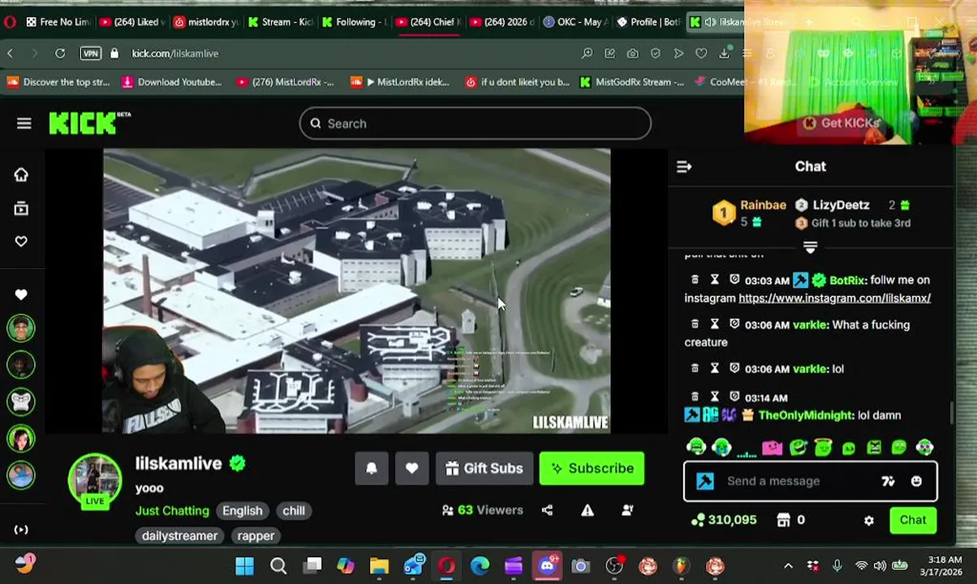977x584 pixels.
Task: Go to Kick home via sidebar icon
Action: pyautogui.click(x=21, y=175)
